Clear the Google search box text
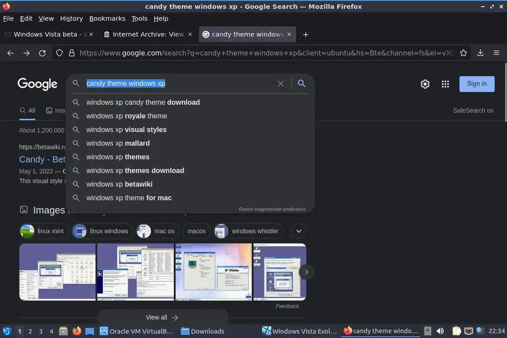507x338 pixels. coord(281,84)
